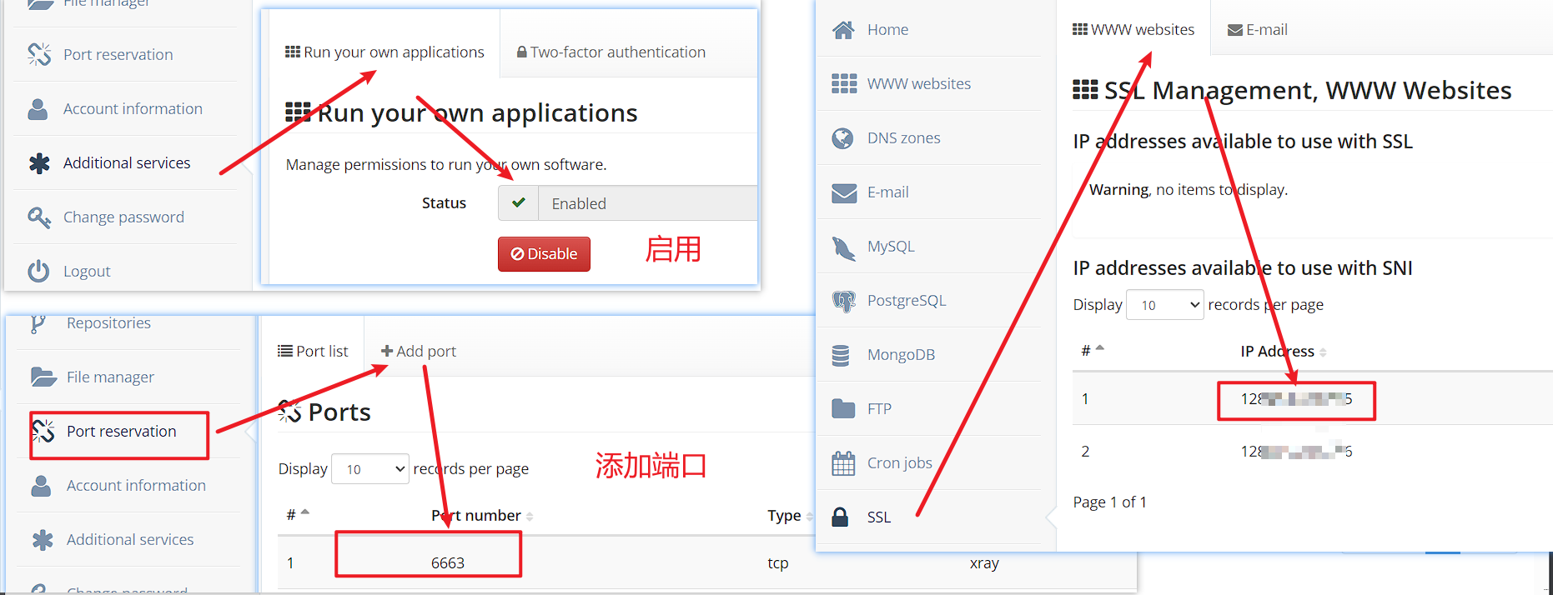Open the Add port tab
This screenshot has width=1553, height=595.
[x=419, y=352]
